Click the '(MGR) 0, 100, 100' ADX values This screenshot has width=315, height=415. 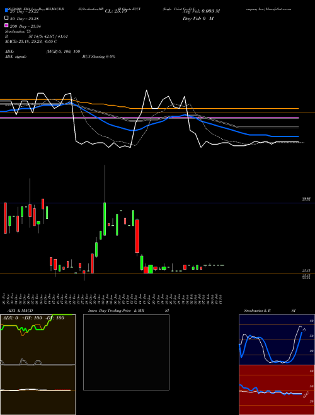coord(63,52)
